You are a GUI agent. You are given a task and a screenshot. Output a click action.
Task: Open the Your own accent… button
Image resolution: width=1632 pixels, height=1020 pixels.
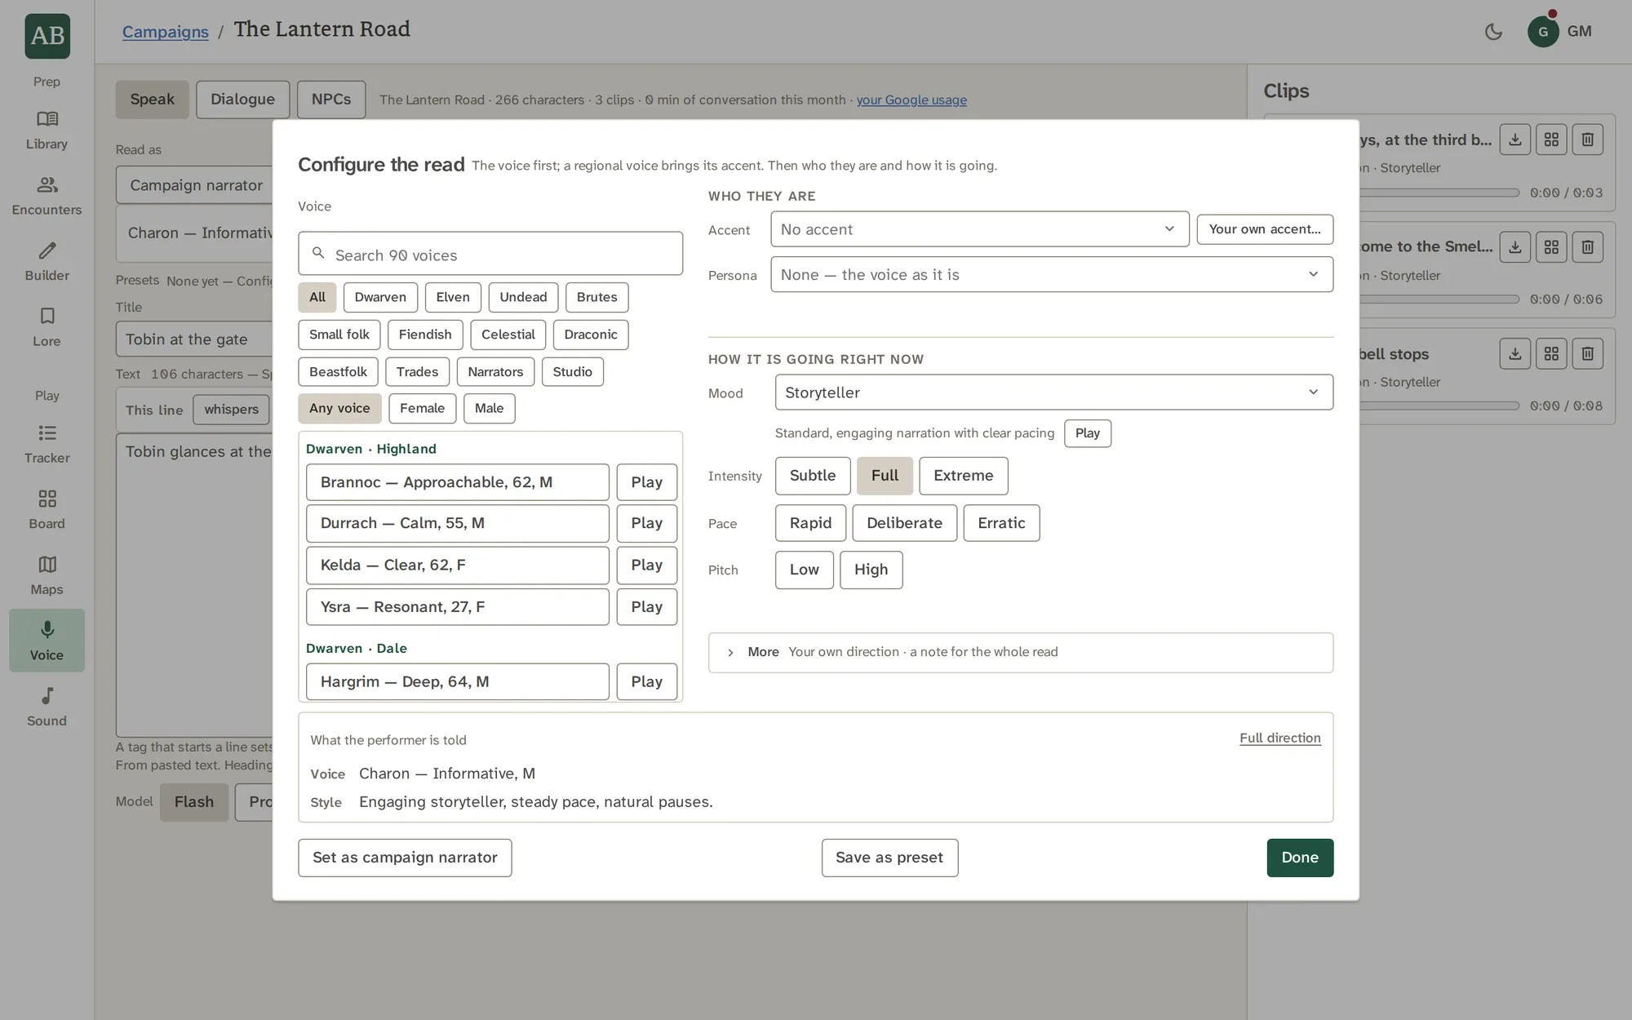point(1265,229)
